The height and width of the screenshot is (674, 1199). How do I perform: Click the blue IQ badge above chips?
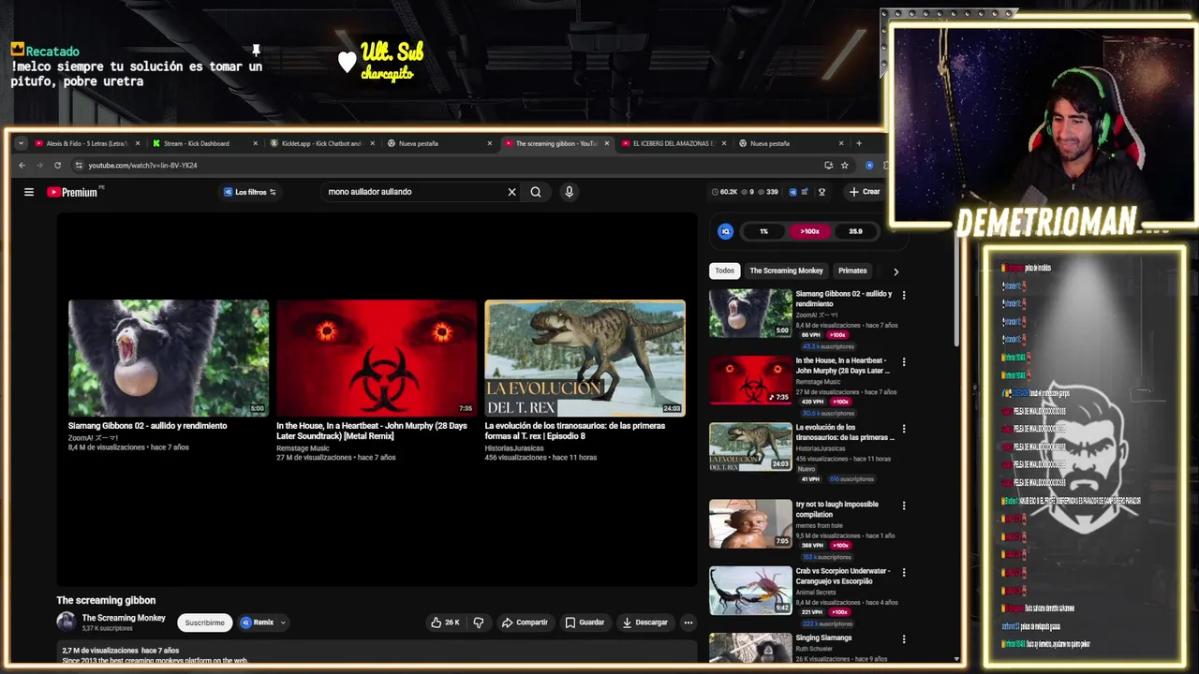click(x=725, y=231)
